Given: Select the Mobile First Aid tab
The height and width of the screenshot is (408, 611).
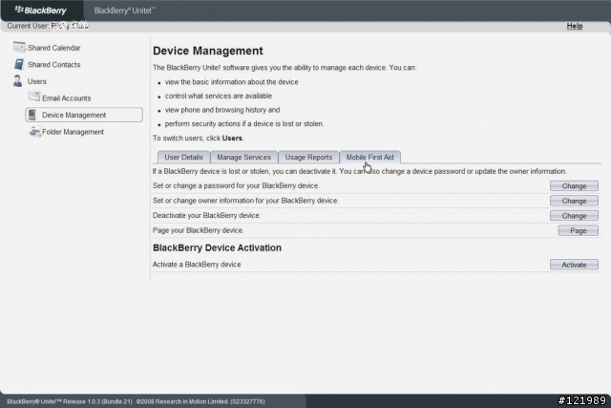Looking at the screenshot, I should 369,158.
